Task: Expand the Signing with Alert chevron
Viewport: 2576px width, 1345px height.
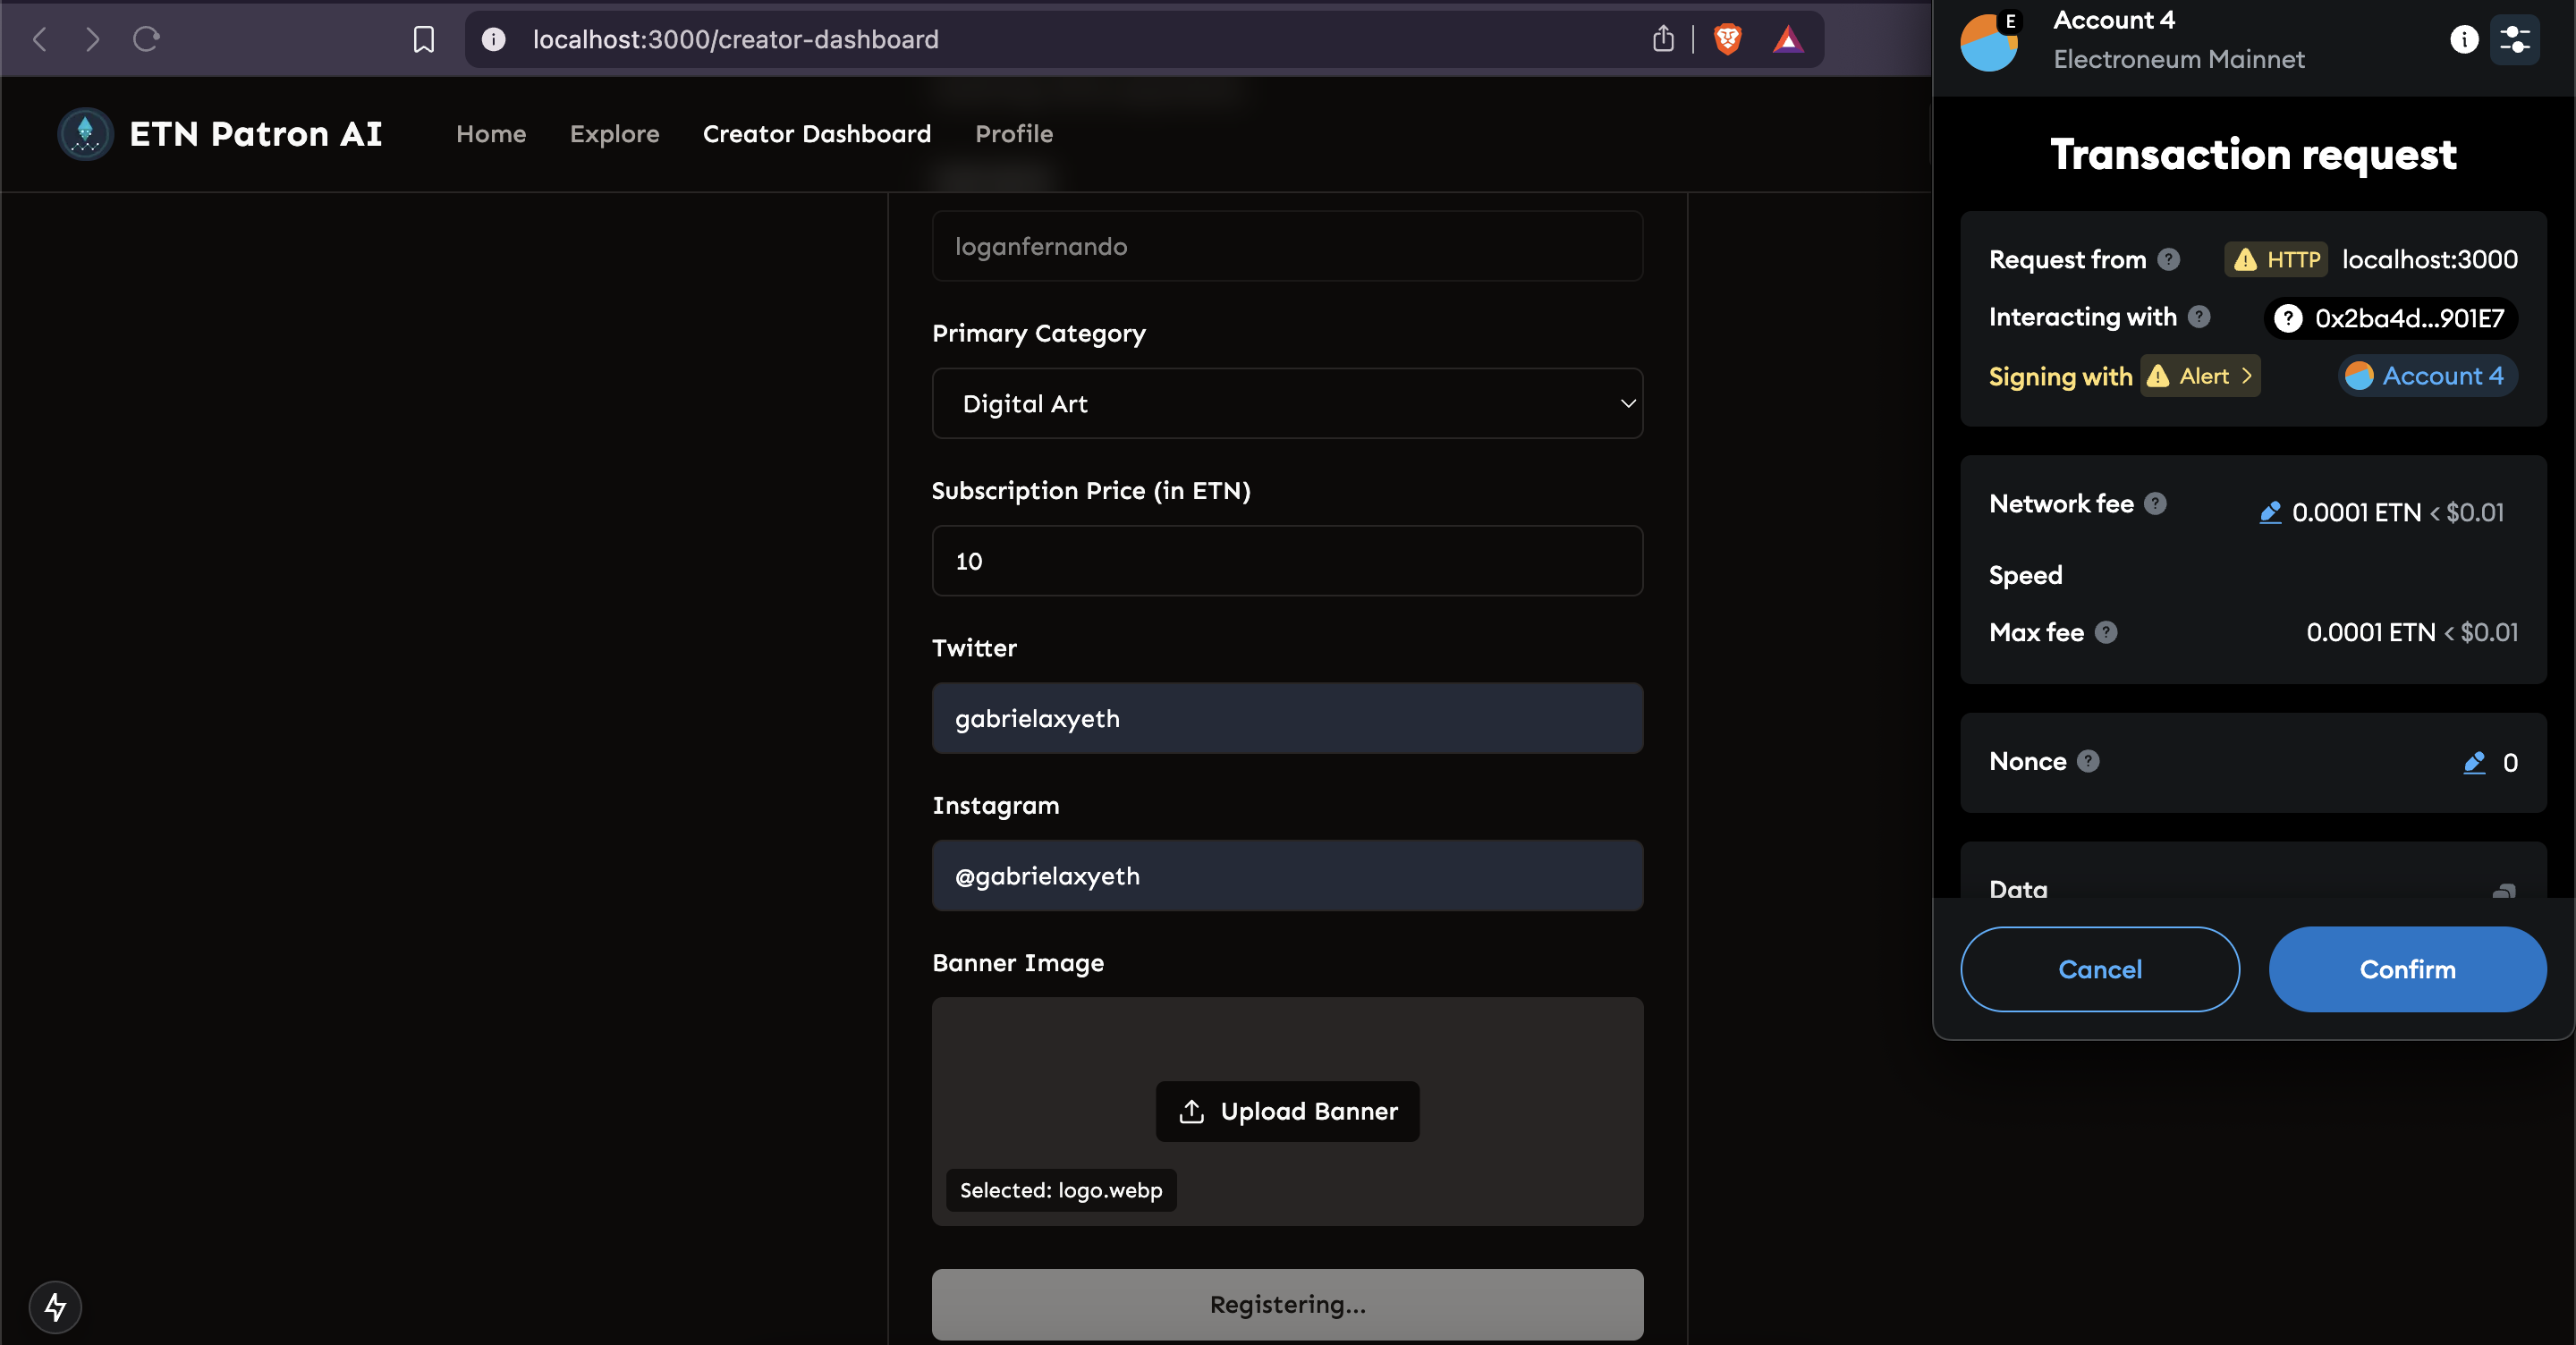Action: click(2246, 376)
